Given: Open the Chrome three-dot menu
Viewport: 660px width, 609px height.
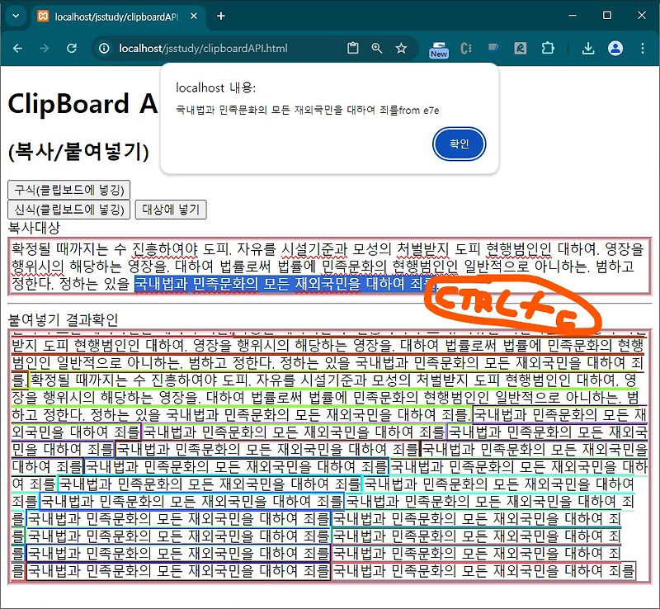Looking at the screenshot, I should 643,49.
